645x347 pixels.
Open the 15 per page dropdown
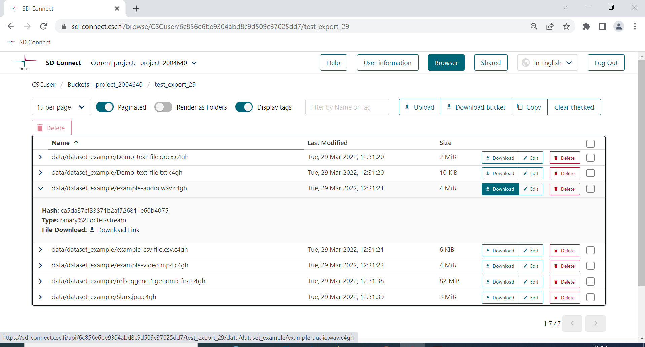click(61, 107)
